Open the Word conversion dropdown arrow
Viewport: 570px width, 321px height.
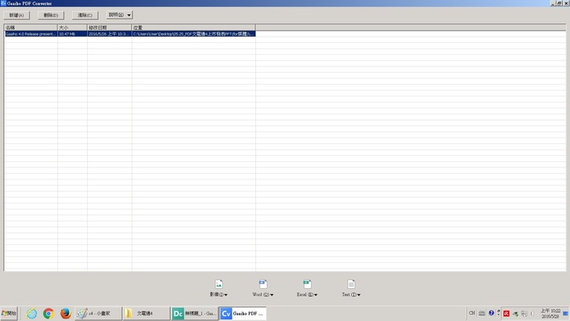tap(272, 295)
